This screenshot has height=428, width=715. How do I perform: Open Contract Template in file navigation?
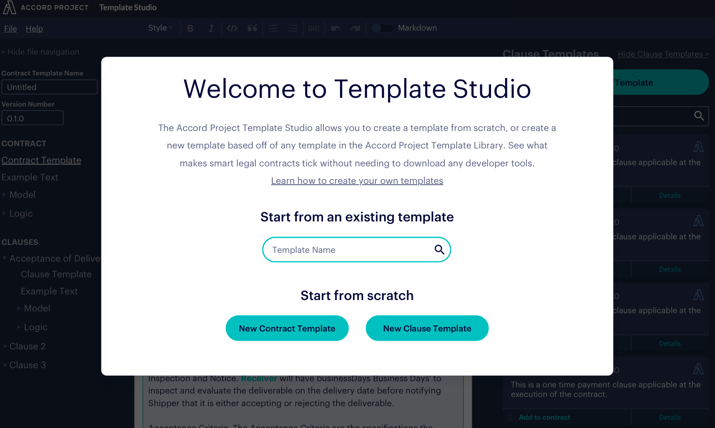(41, 160)
